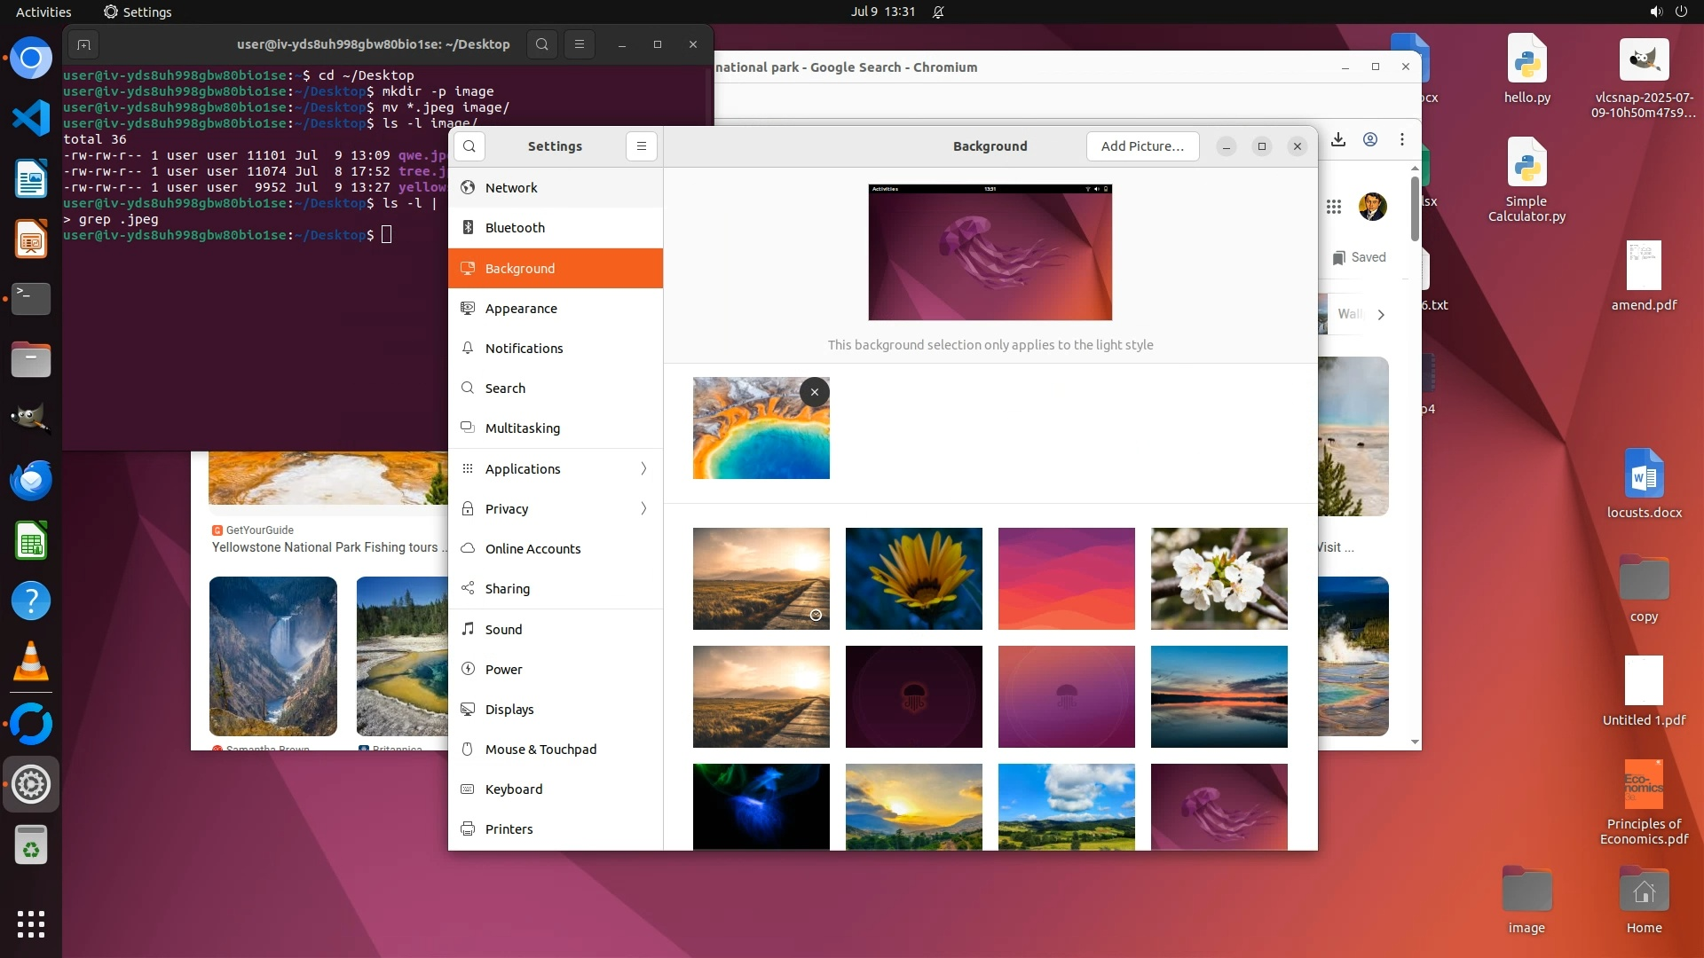Image resolution: width=1704 pixels, height=958 pixels.
Task: Open Thunderbird from the dock
Action: (x=31, y=480)
